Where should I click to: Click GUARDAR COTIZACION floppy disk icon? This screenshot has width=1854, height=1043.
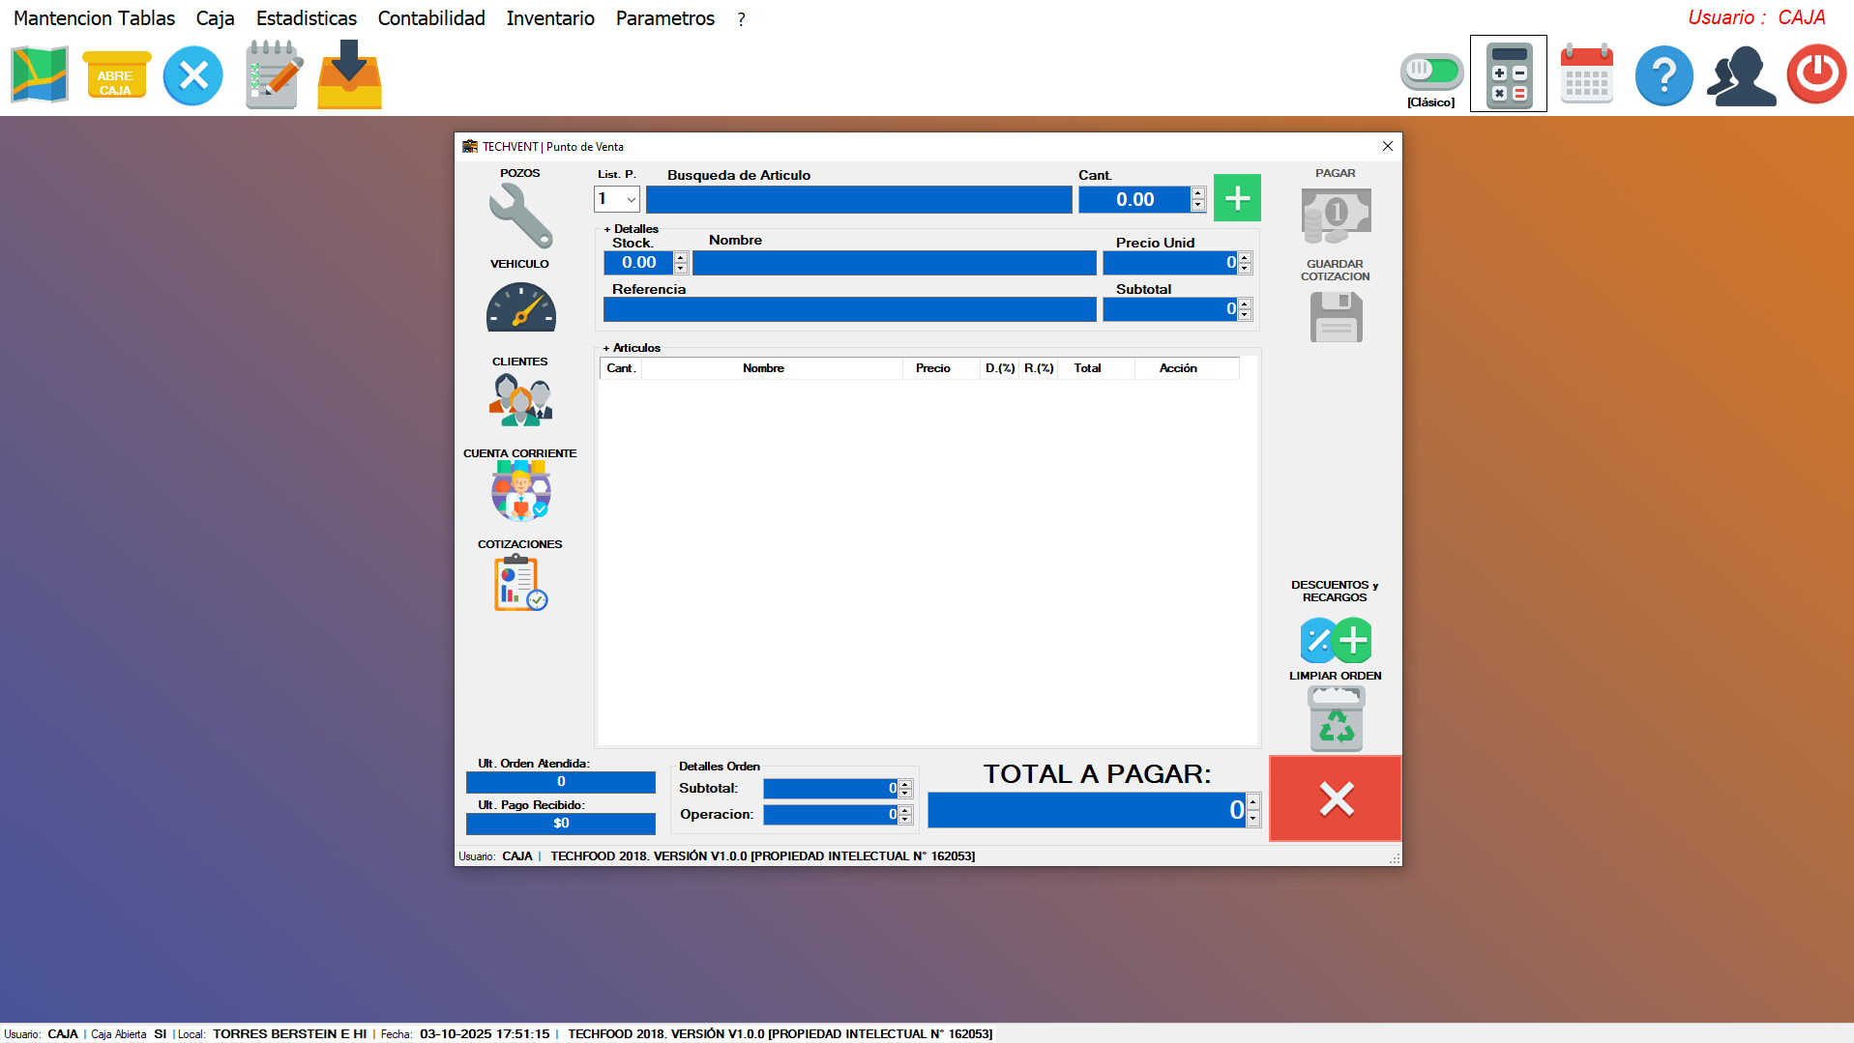[1336, 316]
